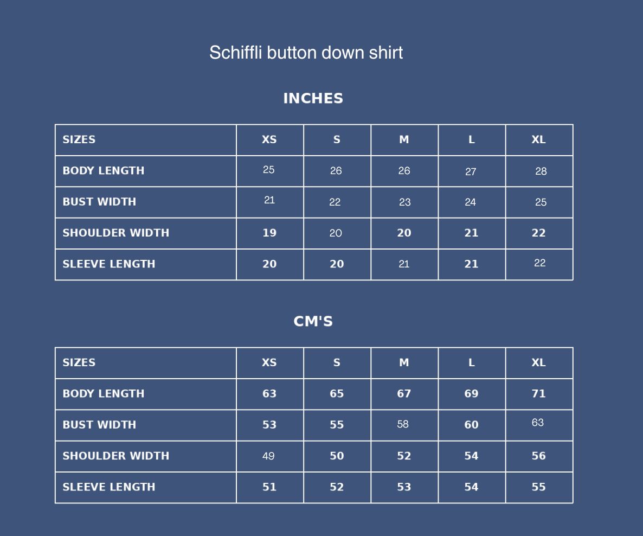Viewport: 643px width, 536px height.
Task: Click XL column header in inches table
Action: (x=538, y=139)
